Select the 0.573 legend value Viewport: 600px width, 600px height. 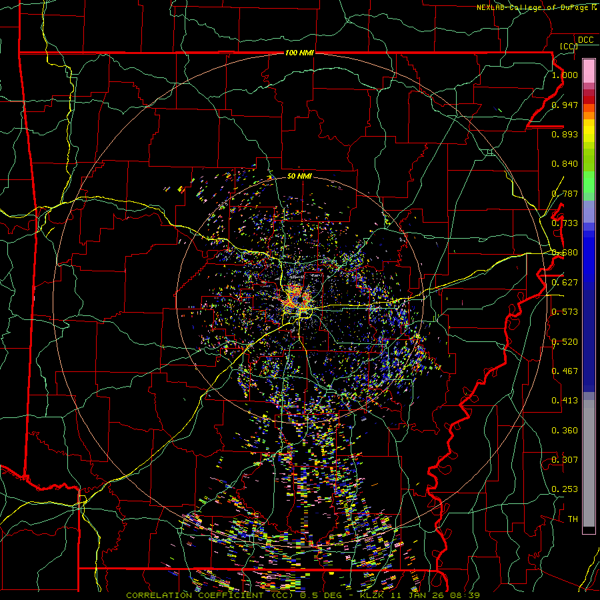point(565,312)
